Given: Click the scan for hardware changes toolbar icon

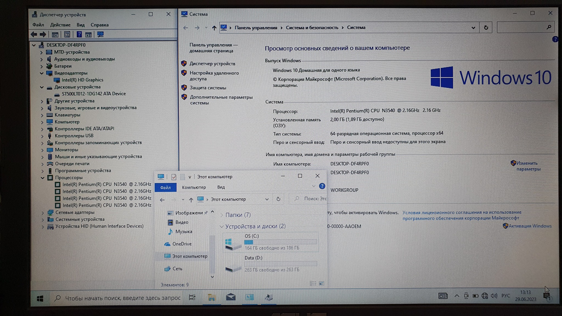Looking at the screenshot, I should [x=100, y=34].
